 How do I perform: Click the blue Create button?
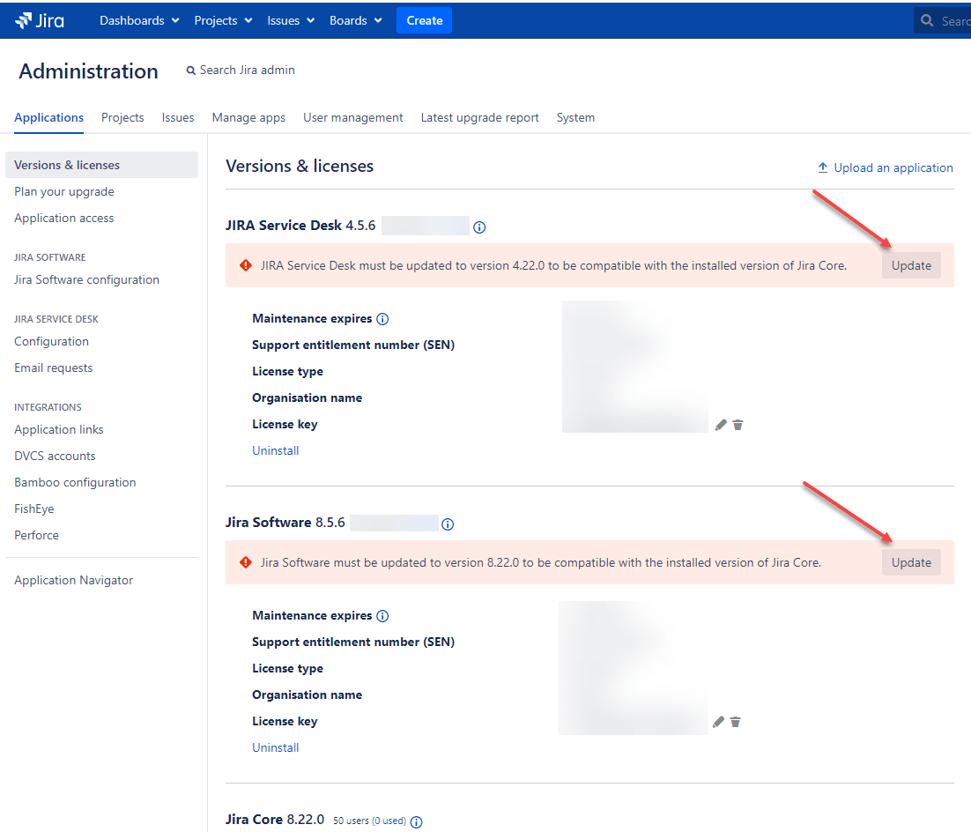click(x=424, y=20)
